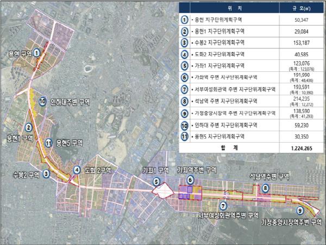Viewport: 326px width, 245px height.
Task: Click the 153,187 area value cell
Action: pos(300,42)
